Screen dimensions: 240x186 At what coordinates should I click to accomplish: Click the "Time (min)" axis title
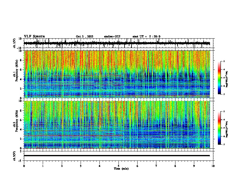(121, 169)
